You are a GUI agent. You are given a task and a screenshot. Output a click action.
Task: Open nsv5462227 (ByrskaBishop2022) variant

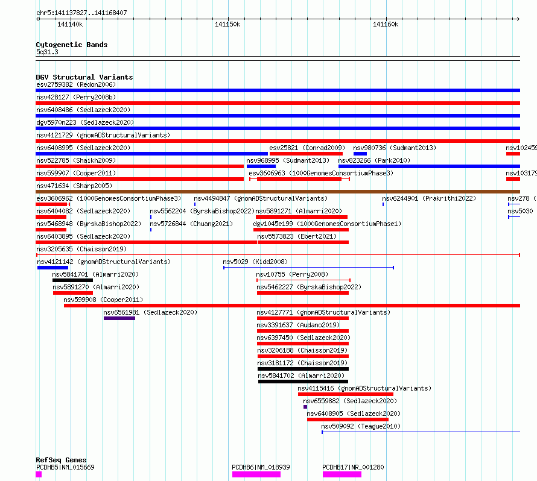[x=309, y=287]
